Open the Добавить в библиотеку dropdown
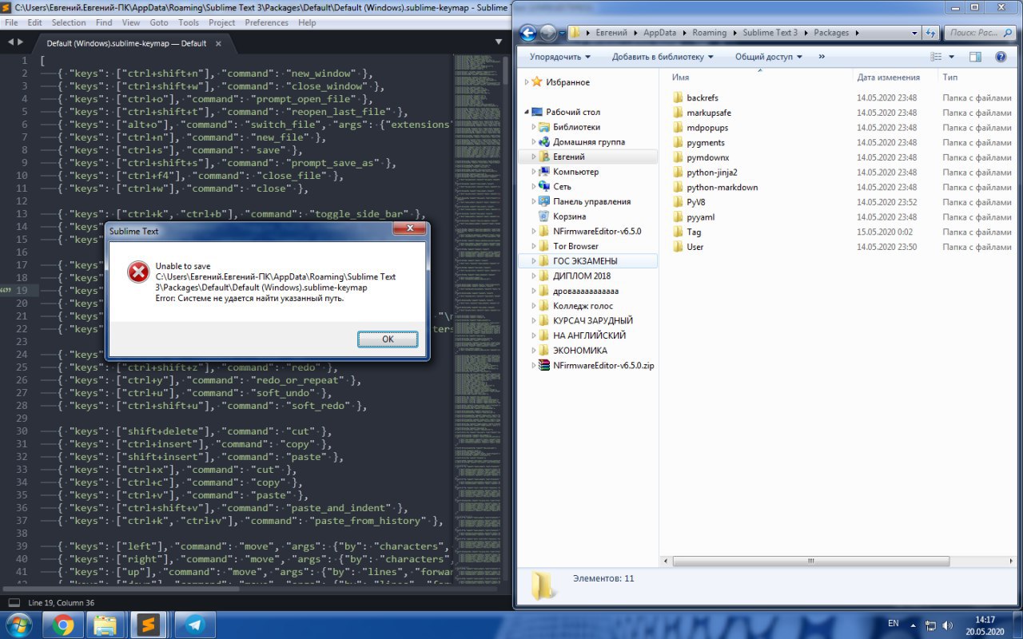The height and width of the screenshot is (639, 1023). click(x=663, y=57)
